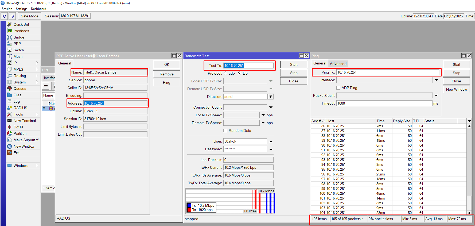Expand the Local Tx Speed arrow

pyautogui.click(x=263, y=115)
